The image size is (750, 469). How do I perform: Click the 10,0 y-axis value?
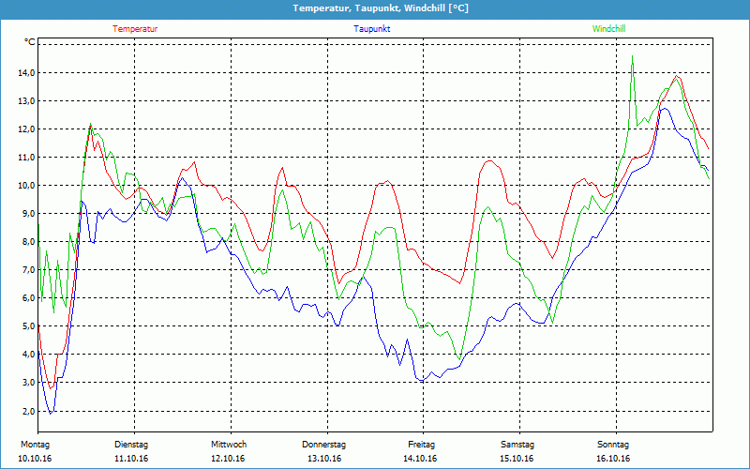[x=27, y=186]
